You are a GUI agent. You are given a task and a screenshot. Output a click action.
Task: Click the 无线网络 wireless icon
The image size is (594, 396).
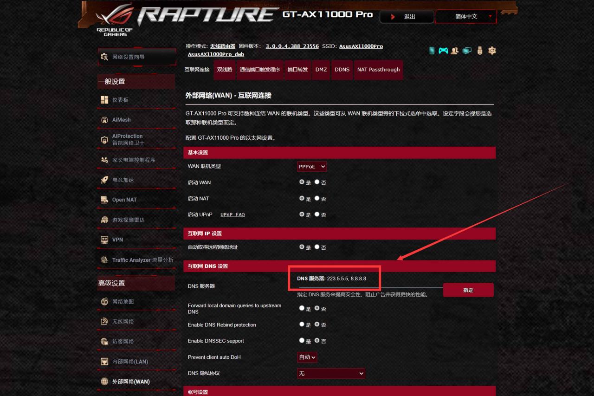[104, 322]
